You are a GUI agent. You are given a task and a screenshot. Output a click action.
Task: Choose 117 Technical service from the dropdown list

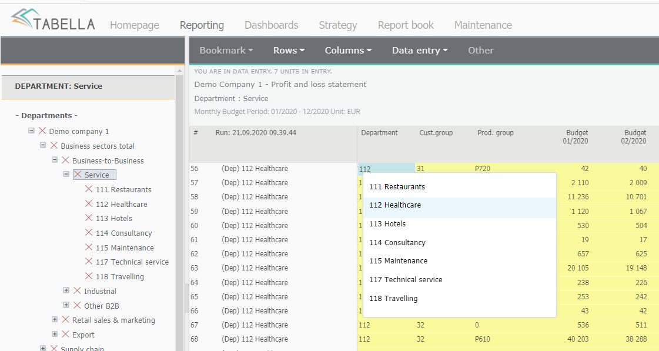[x=459, y=279]
